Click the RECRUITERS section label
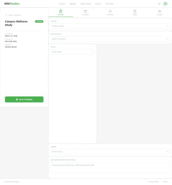Viewport: 172px width, 185px height. pyautogui.click(x=56, y=34)
